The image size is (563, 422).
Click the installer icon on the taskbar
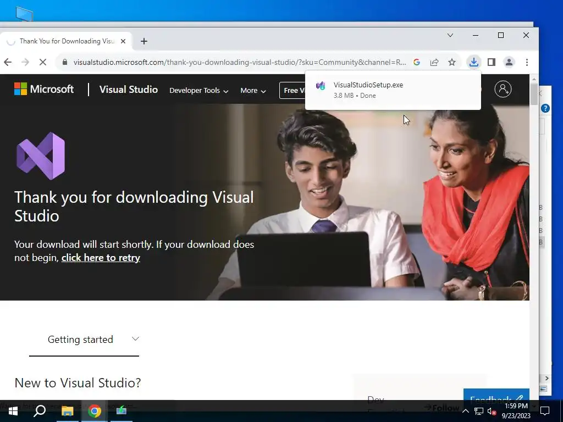coord(122,411)
